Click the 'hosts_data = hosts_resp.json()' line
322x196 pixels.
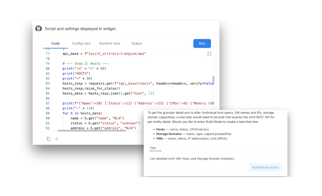[108, 93]
